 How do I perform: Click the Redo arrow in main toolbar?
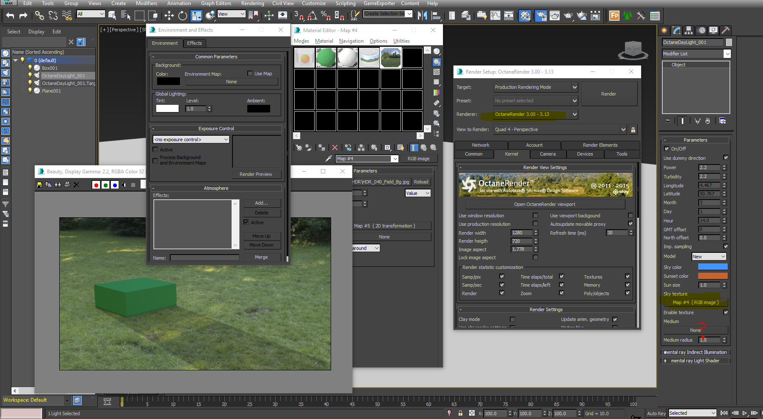tap(24, 16)
